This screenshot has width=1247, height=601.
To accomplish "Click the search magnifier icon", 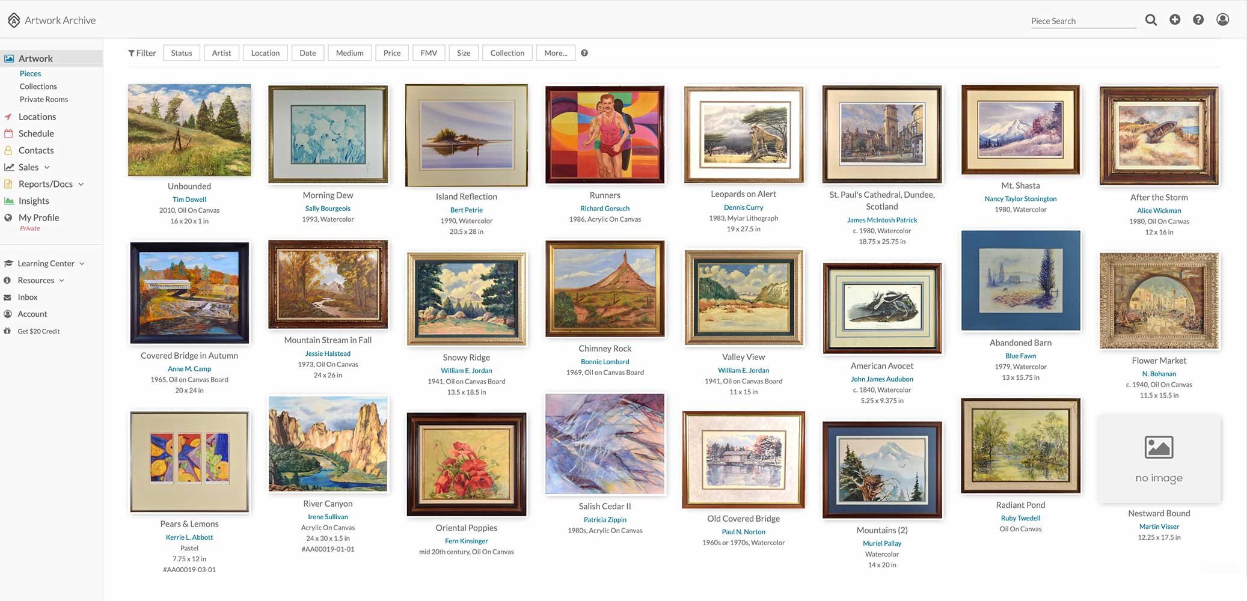I will pyautogui.click(x=1151, y=20).
